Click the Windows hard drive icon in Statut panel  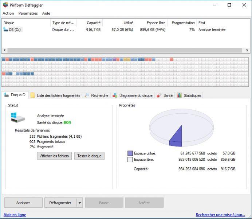point(17,117)
